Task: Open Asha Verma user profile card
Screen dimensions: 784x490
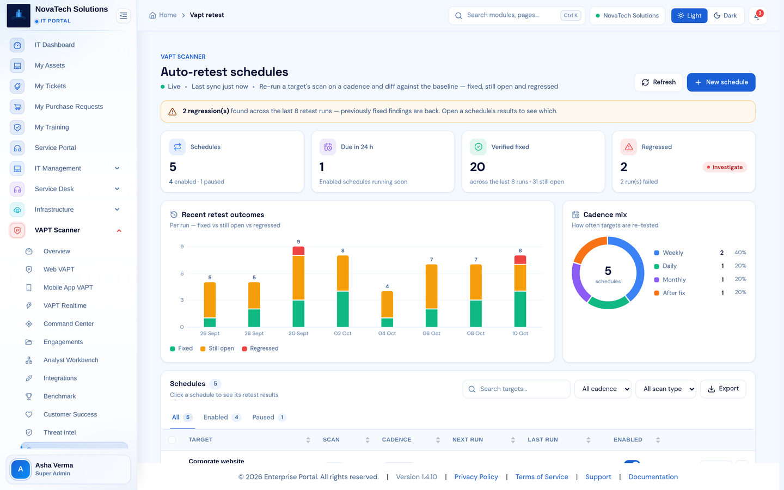Action: [68, 469]
